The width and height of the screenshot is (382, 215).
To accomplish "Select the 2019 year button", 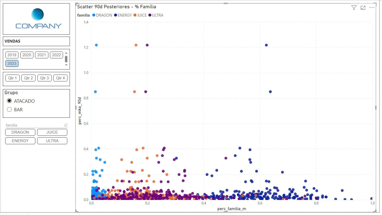I will (x=12, y=55).
